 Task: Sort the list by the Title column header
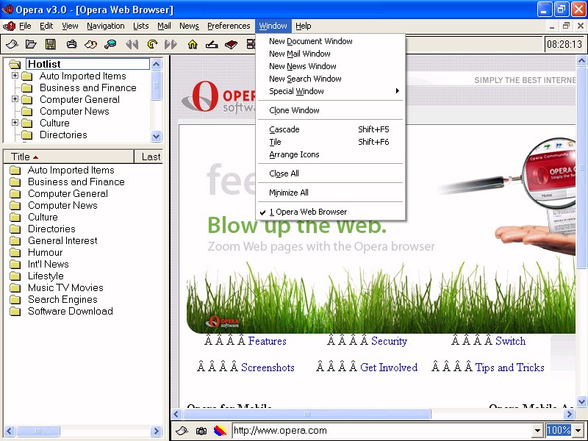click(x=68, y=157)
